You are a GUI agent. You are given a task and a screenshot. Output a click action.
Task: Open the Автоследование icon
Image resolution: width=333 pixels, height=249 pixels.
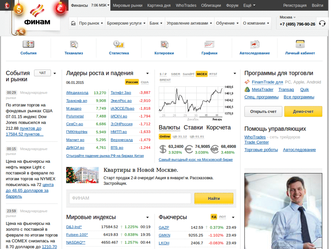(x=255, y=44)
